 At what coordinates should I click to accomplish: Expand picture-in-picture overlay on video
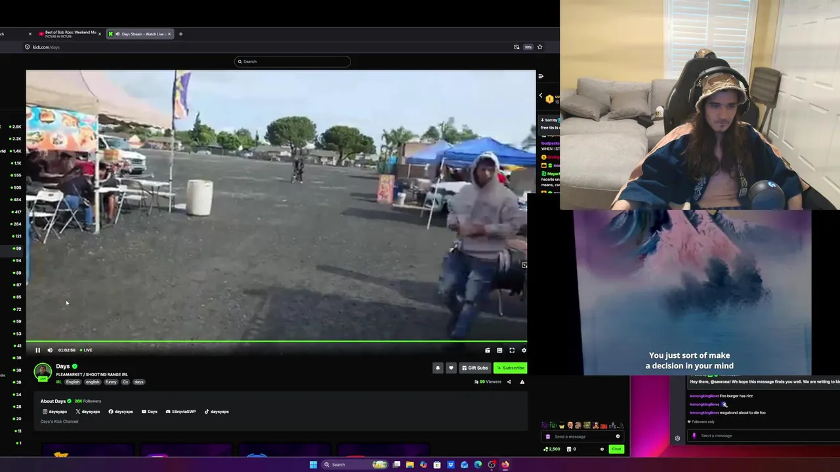coord(524,265)
